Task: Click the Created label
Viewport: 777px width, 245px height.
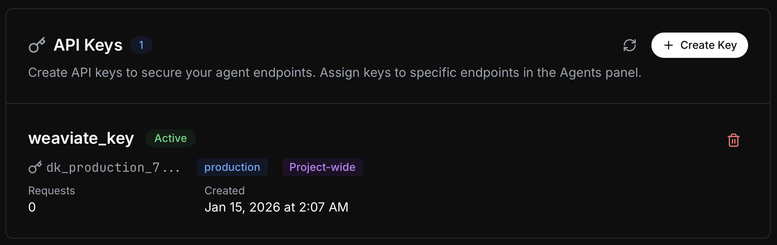Action: point(225,191)
